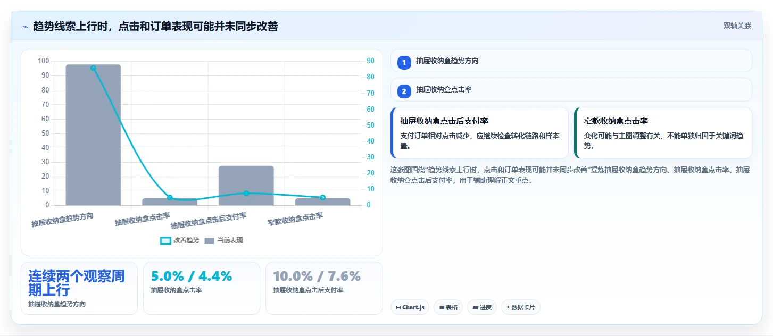
Task: Open the 窄款收纳盒点击率 insight card
Action: coord(663,133)
